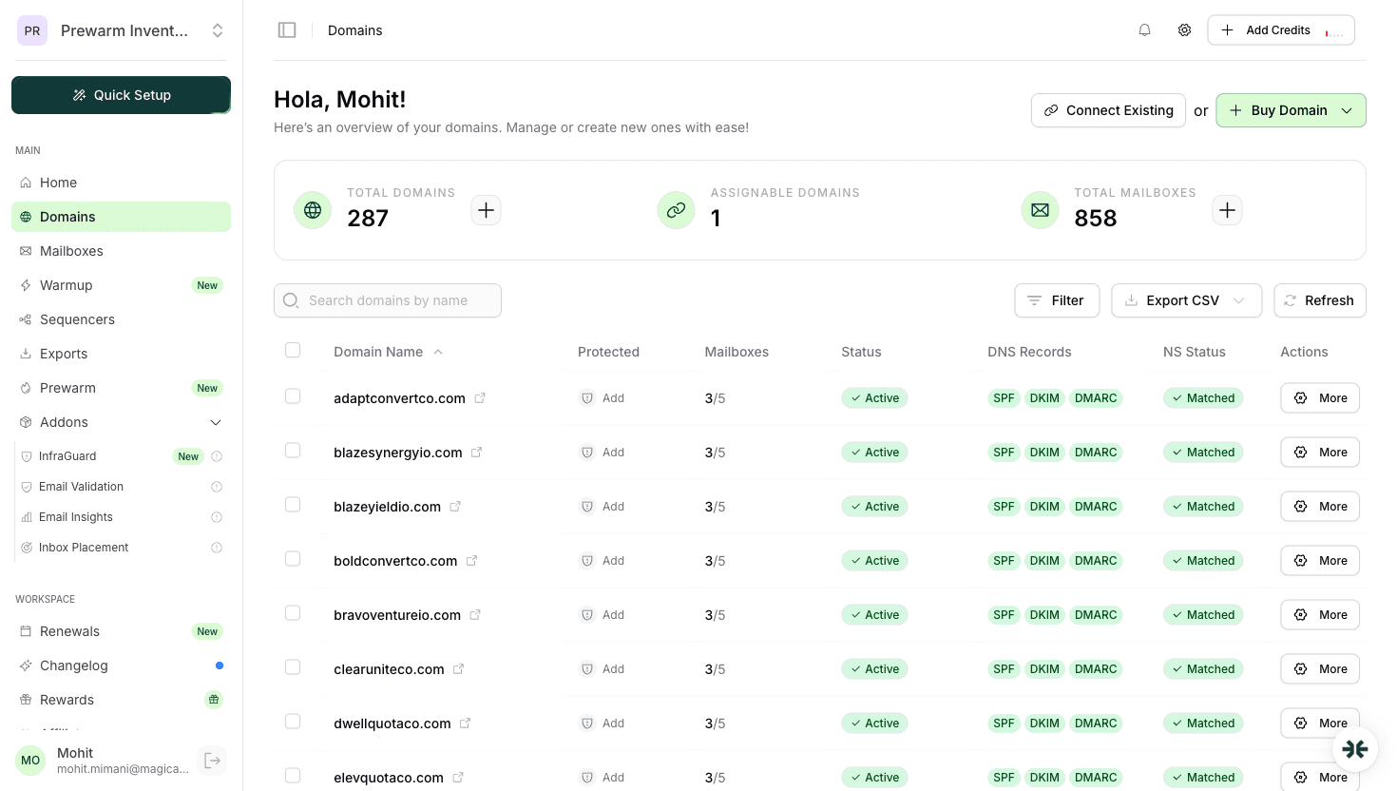Open the settings gear in top bar
Viewport: 1397px width, 791px height.
point(1184,29)
